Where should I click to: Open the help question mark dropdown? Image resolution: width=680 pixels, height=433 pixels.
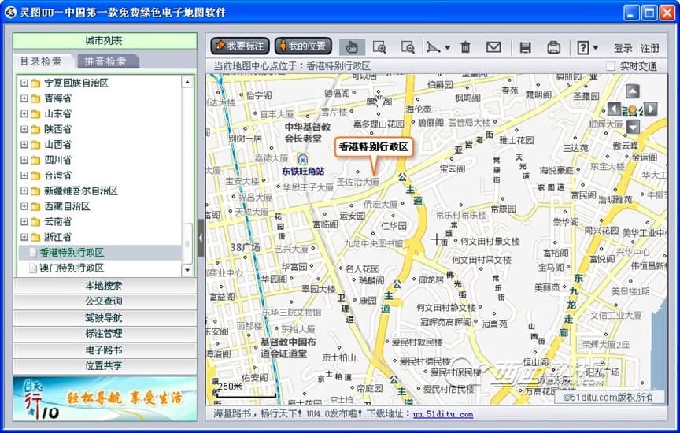click(x=587, y=47)
